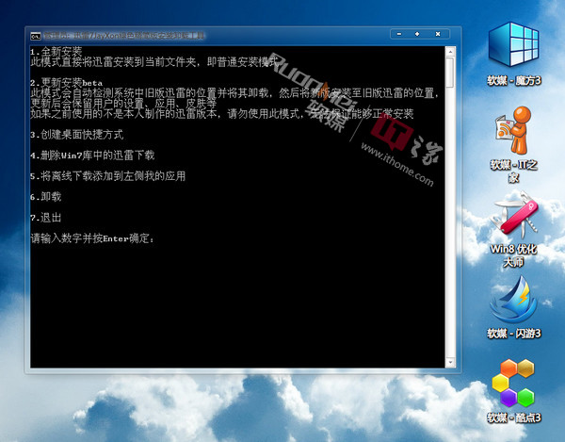Close the command prompt window
The image size is (565, 442).
click(x=438, y=34)
